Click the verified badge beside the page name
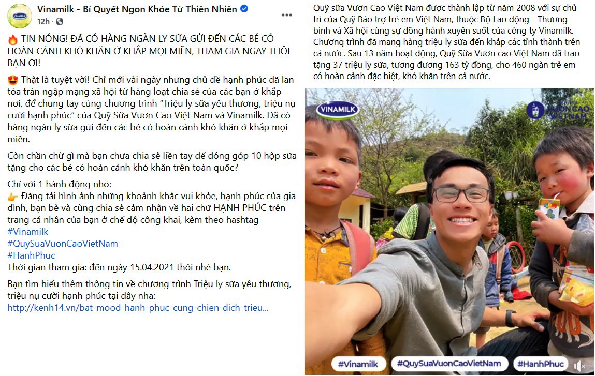The height and width of the screenshot is (376, 595). pos(245,9)
